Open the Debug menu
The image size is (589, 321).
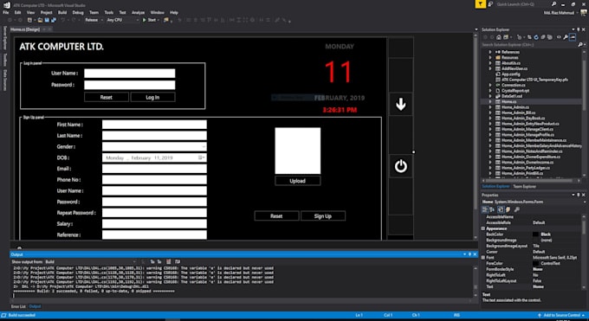coord(78,12)
